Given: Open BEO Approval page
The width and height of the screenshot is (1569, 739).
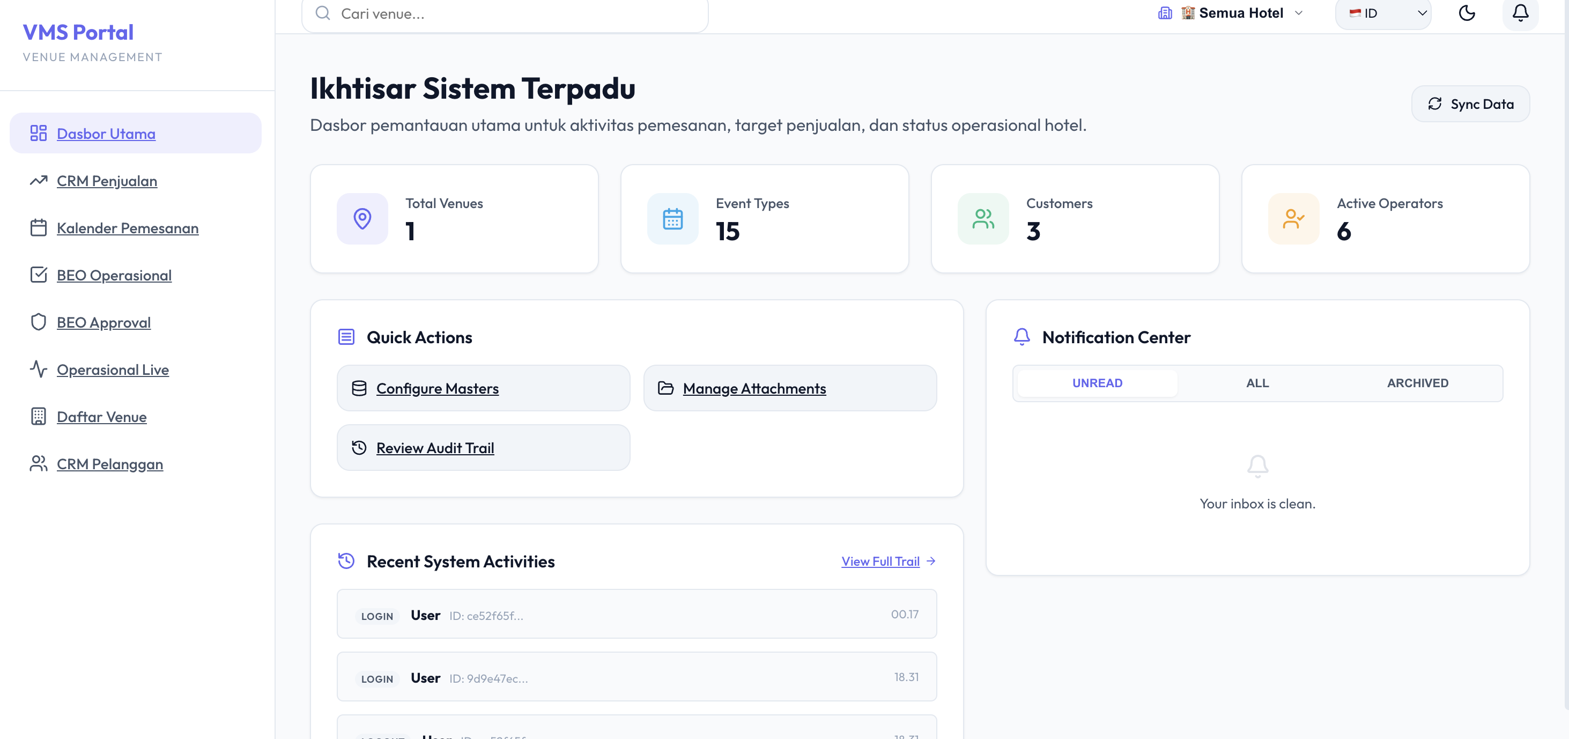Looking at the screenshot, I should [136, 322].
